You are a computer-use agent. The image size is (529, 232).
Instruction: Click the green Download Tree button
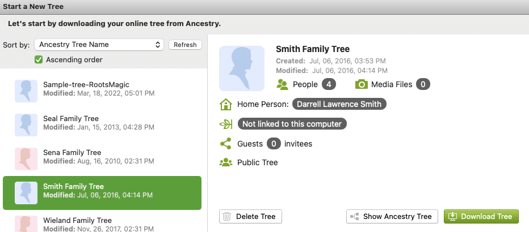[x=481, y=216]
